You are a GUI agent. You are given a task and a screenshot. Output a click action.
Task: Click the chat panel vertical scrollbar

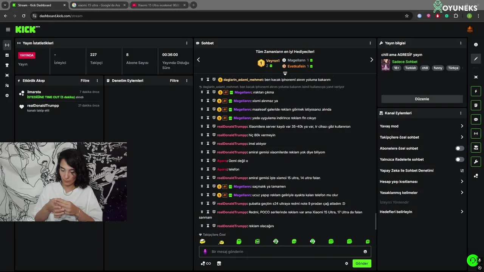376,221
